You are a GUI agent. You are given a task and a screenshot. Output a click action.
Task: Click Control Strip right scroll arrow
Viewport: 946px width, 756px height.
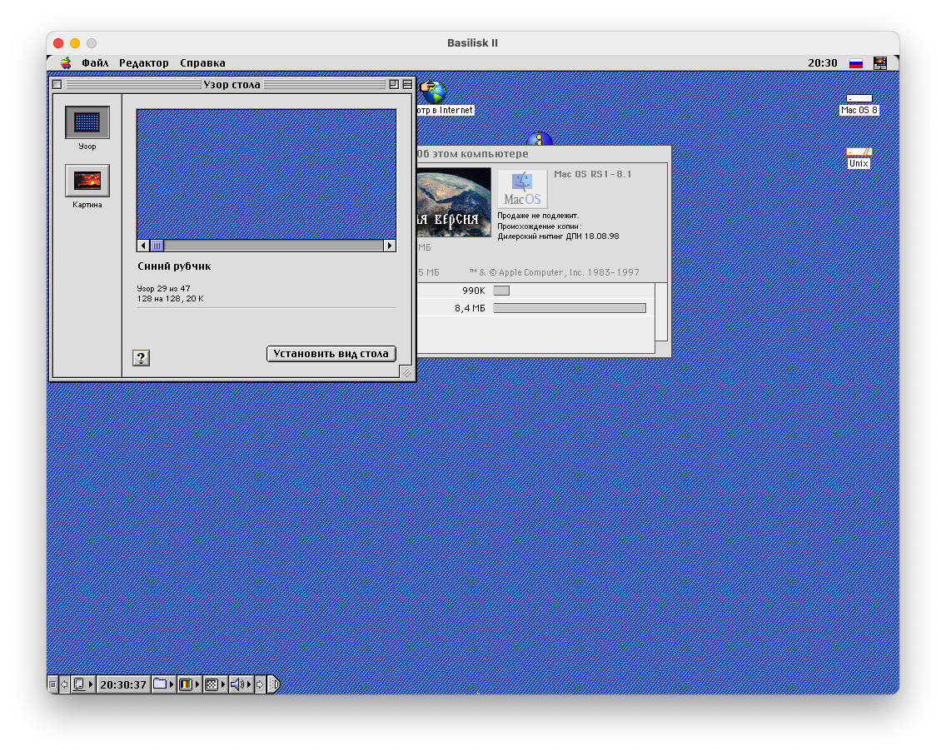pos(260,684)
